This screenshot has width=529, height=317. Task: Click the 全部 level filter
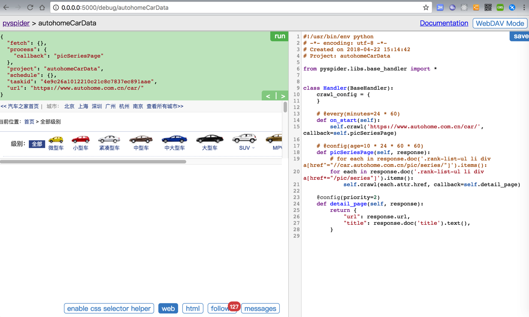[37, 144]
